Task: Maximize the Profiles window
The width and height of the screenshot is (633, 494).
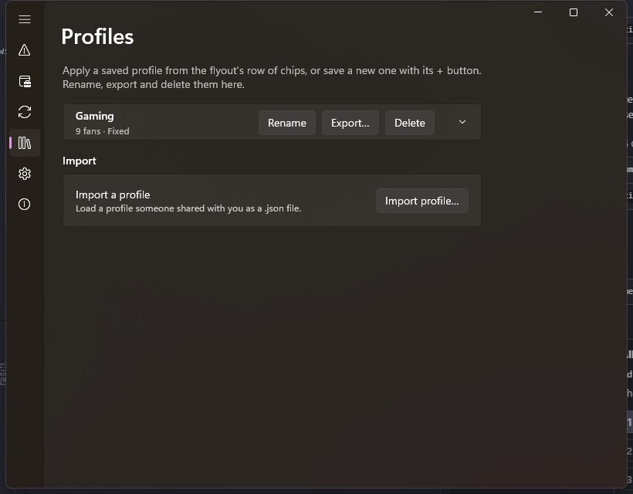Action: point(574,12)
